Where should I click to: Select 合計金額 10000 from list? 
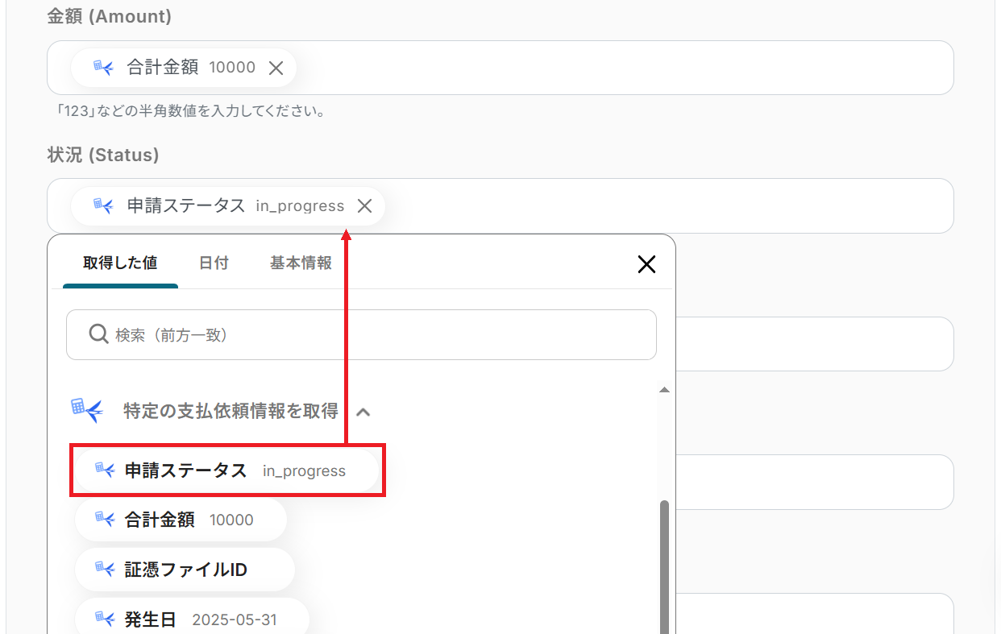coord(181,520)
